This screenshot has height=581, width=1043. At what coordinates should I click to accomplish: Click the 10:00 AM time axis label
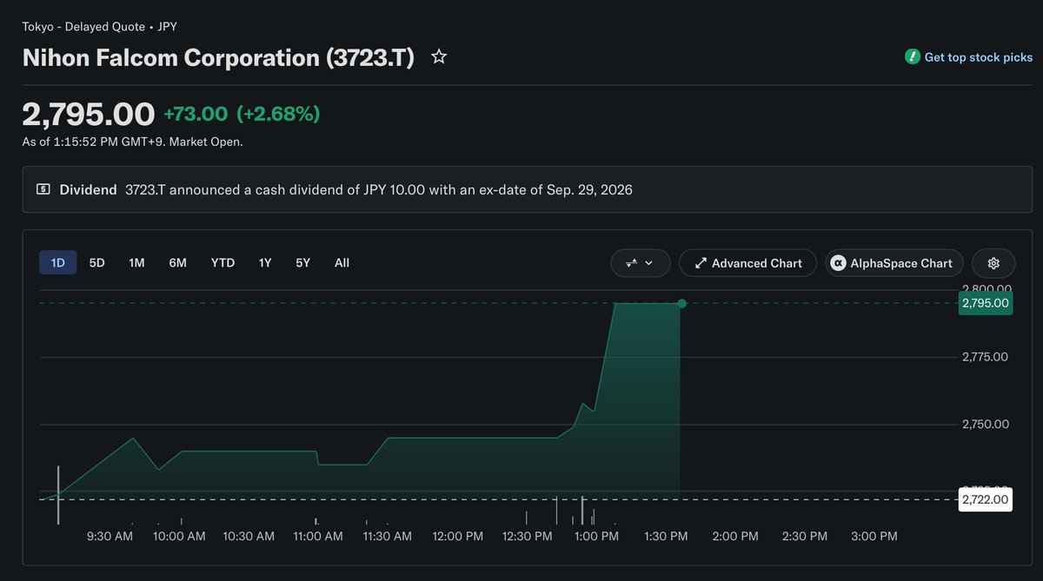click(179, 537)
